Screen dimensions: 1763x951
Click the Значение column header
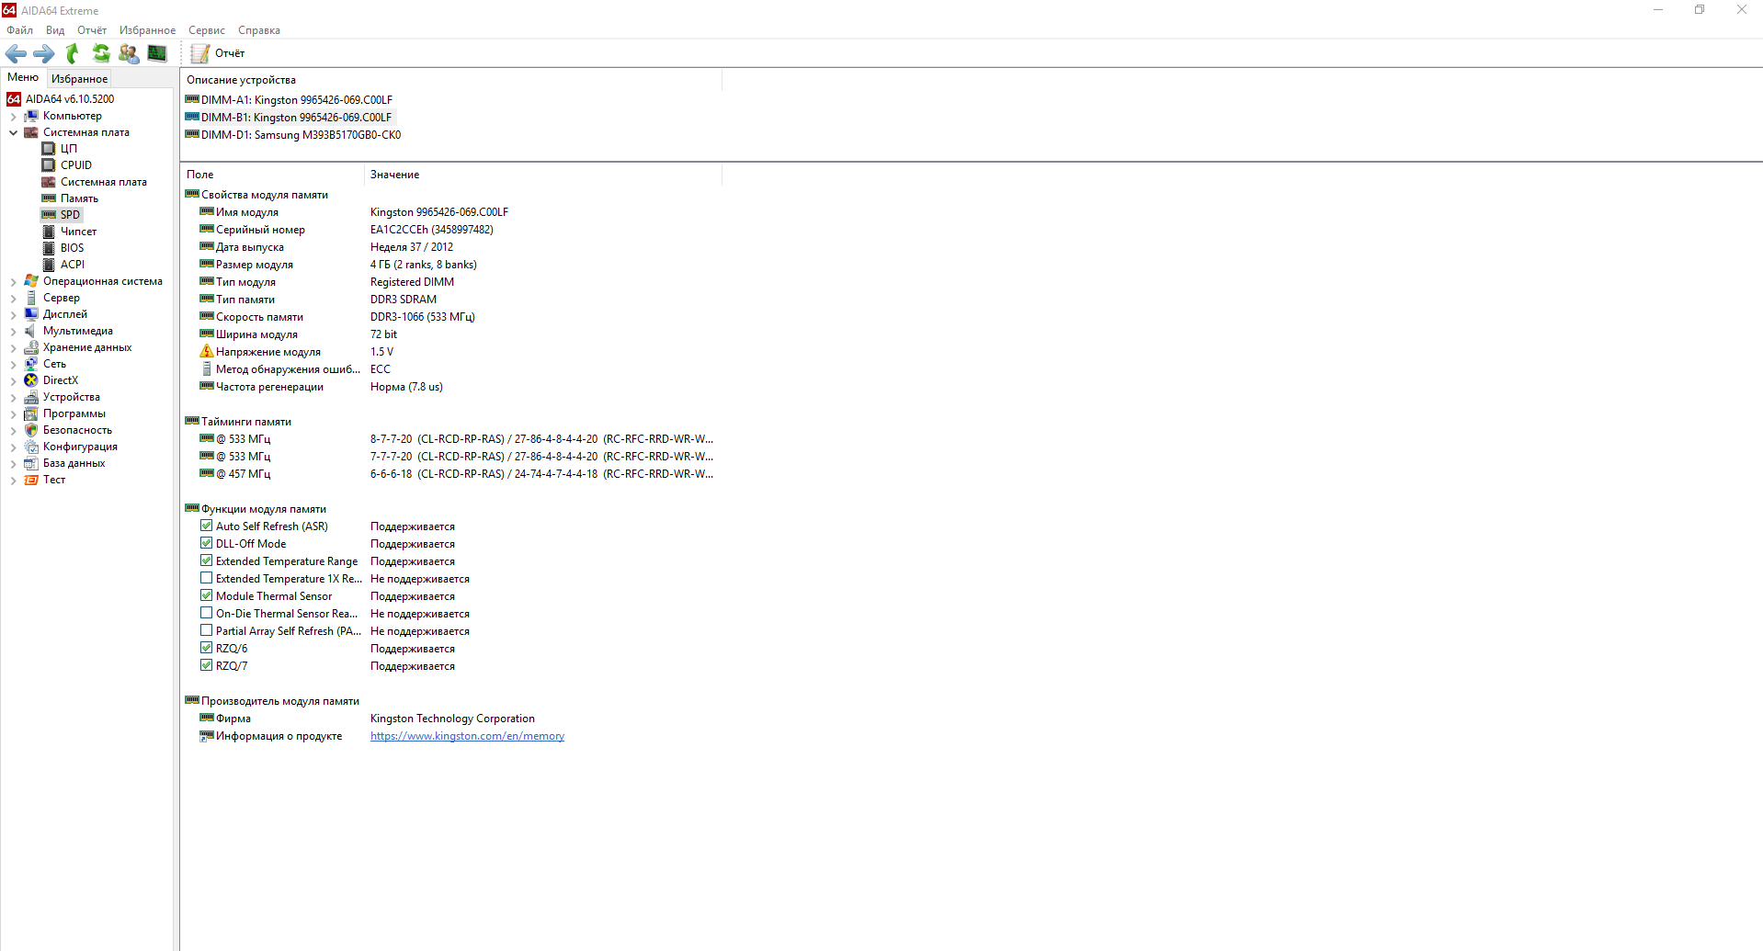coord(543,175)
